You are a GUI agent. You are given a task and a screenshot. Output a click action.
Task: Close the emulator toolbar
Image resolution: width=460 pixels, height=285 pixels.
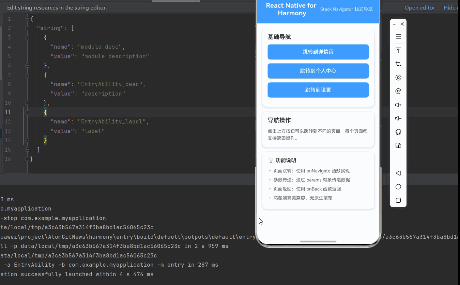coord(402,24)
